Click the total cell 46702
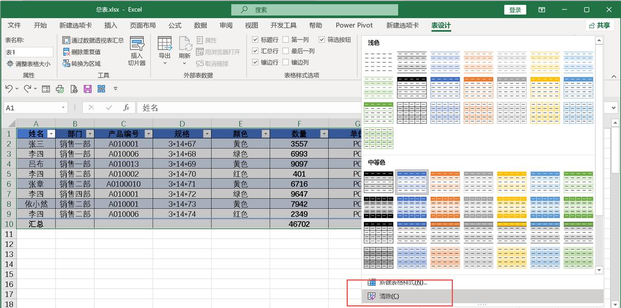The image size is (621, 308). [299, 224]
